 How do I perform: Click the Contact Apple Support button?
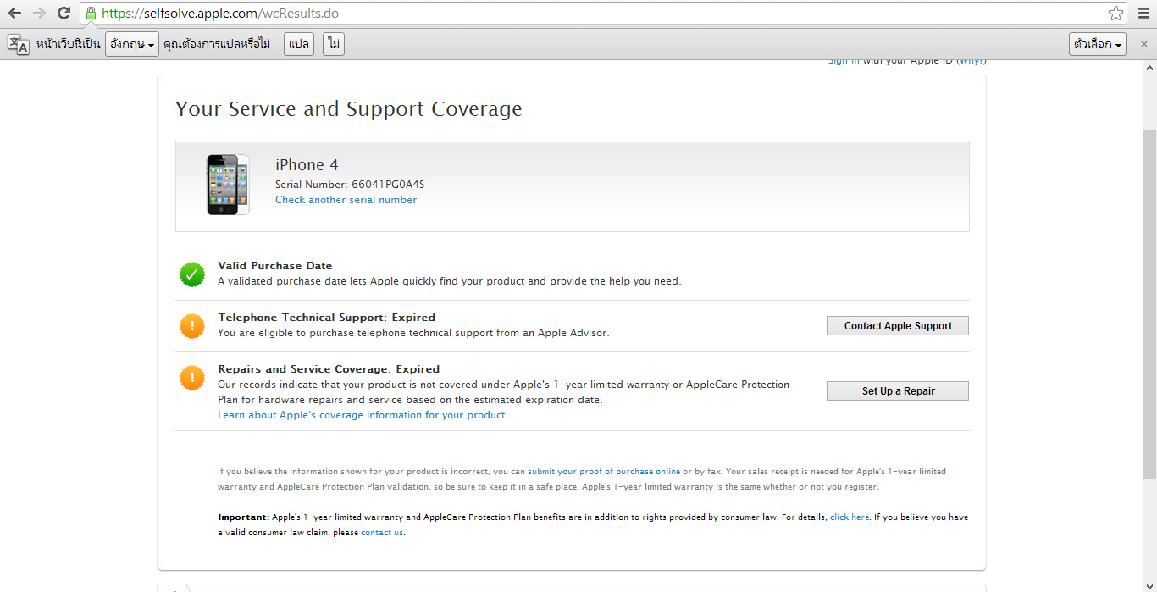click(897, 326)
